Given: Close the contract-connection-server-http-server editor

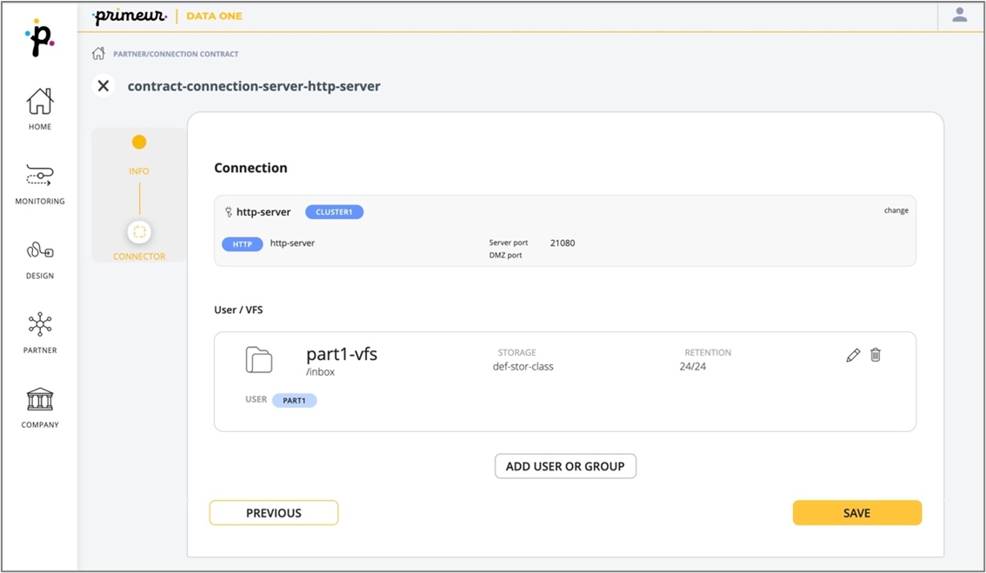Looking at the screenshot, I should tap(103, 86).
